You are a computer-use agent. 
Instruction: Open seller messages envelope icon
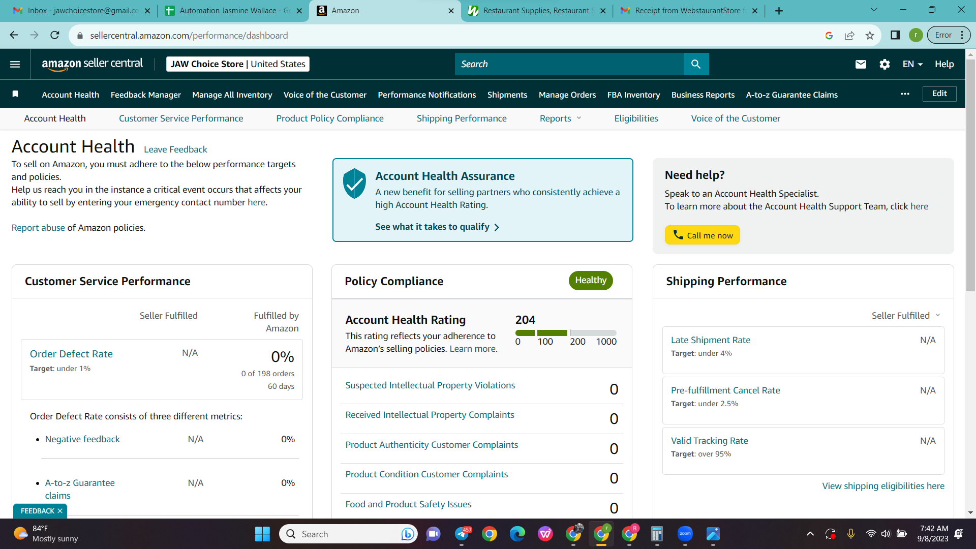pyautogui.click(x=861, y=64)
